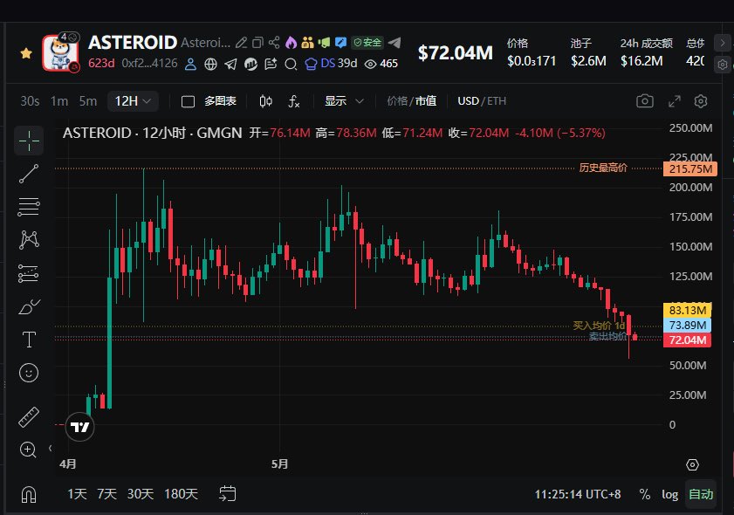
Task: Select the forecast and measurement tool
Action: (x=29, y=273)
